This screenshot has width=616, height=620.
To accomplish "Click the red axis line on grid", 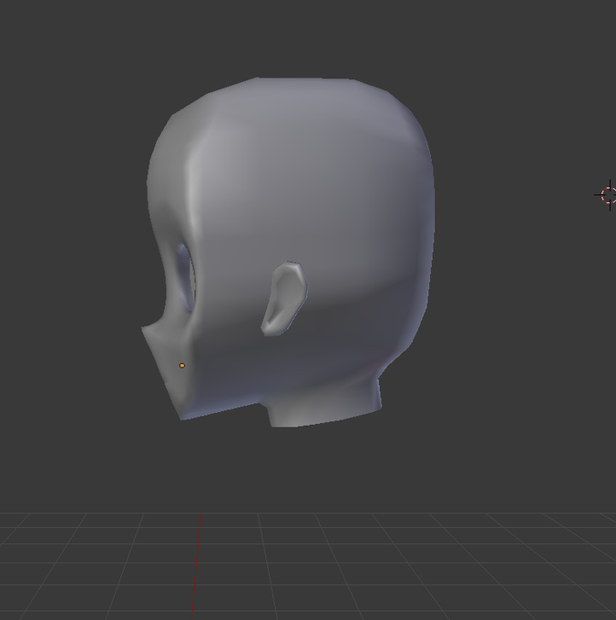I will 197,566.
